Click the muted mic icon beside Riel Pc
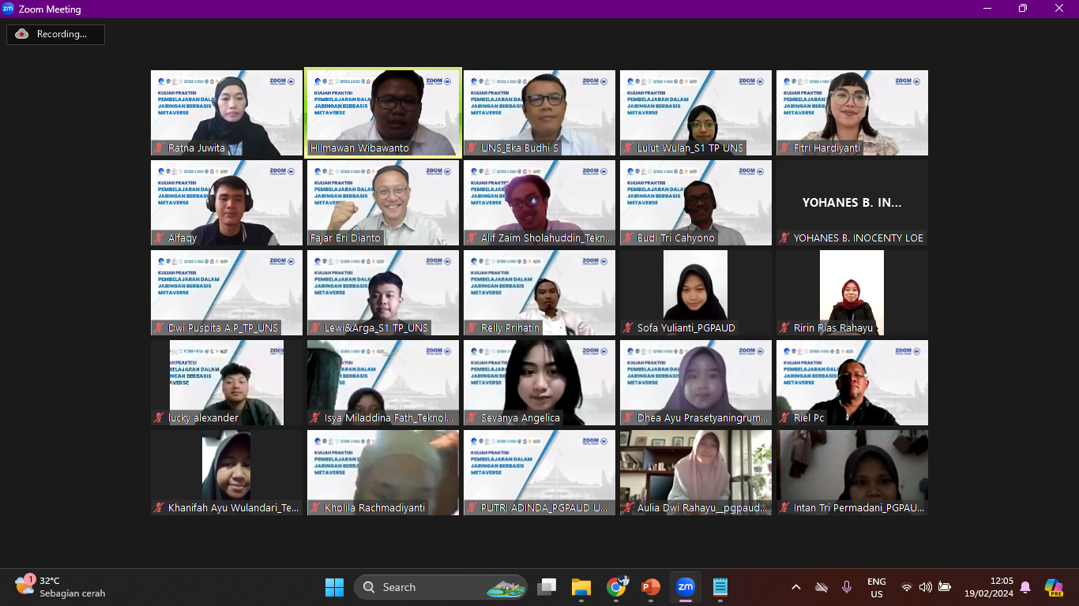The width and height of the screenshot is (1079, 606). [x=785, y=417]
